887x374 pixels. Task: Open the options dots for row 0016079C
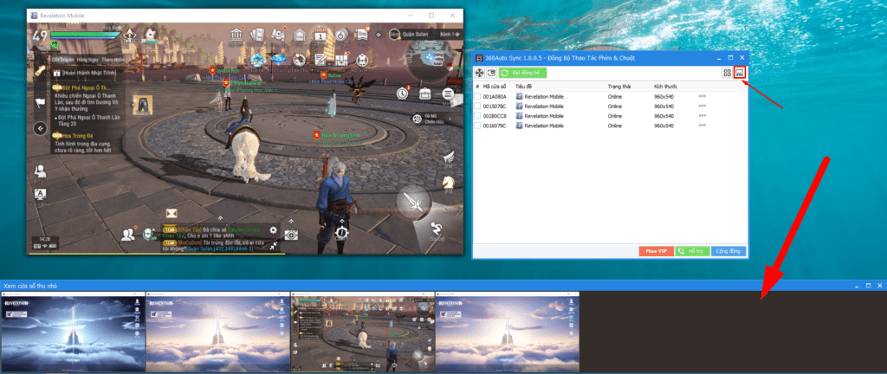[702, 126]
